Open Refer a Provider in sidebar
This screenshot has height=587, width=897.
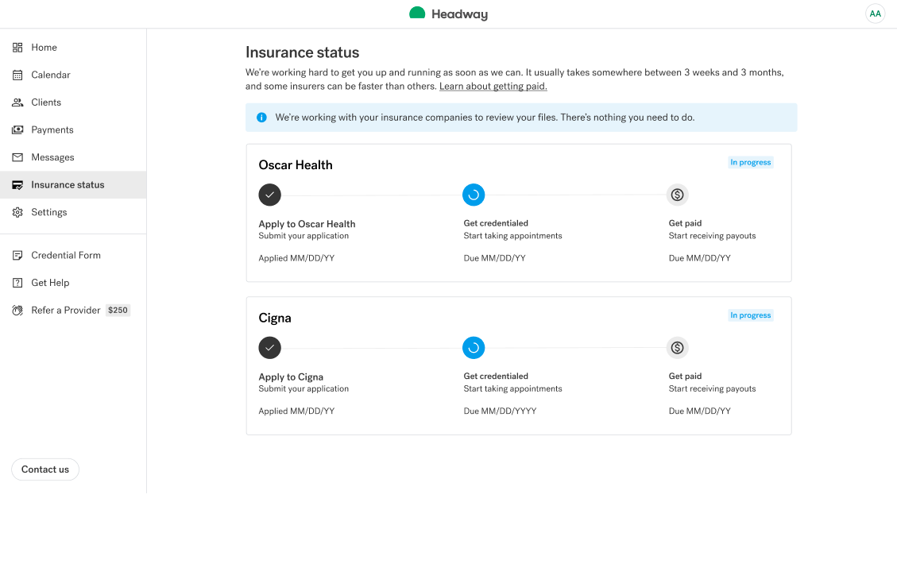pos(73,310)
